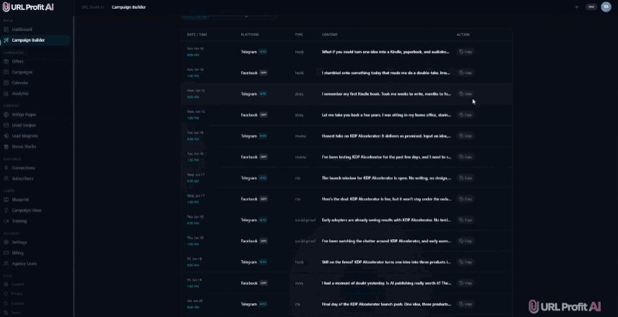
Task: Copy the 'Let me take you back' post
Action: (466, 115)
